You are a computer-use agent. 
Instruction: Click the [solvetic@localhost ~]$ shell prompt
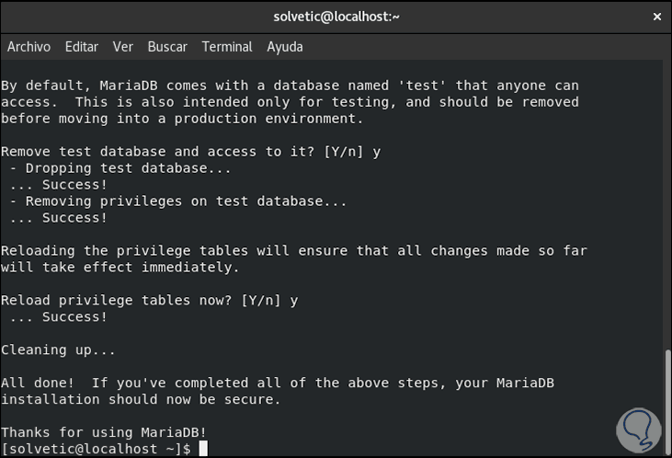96,449
